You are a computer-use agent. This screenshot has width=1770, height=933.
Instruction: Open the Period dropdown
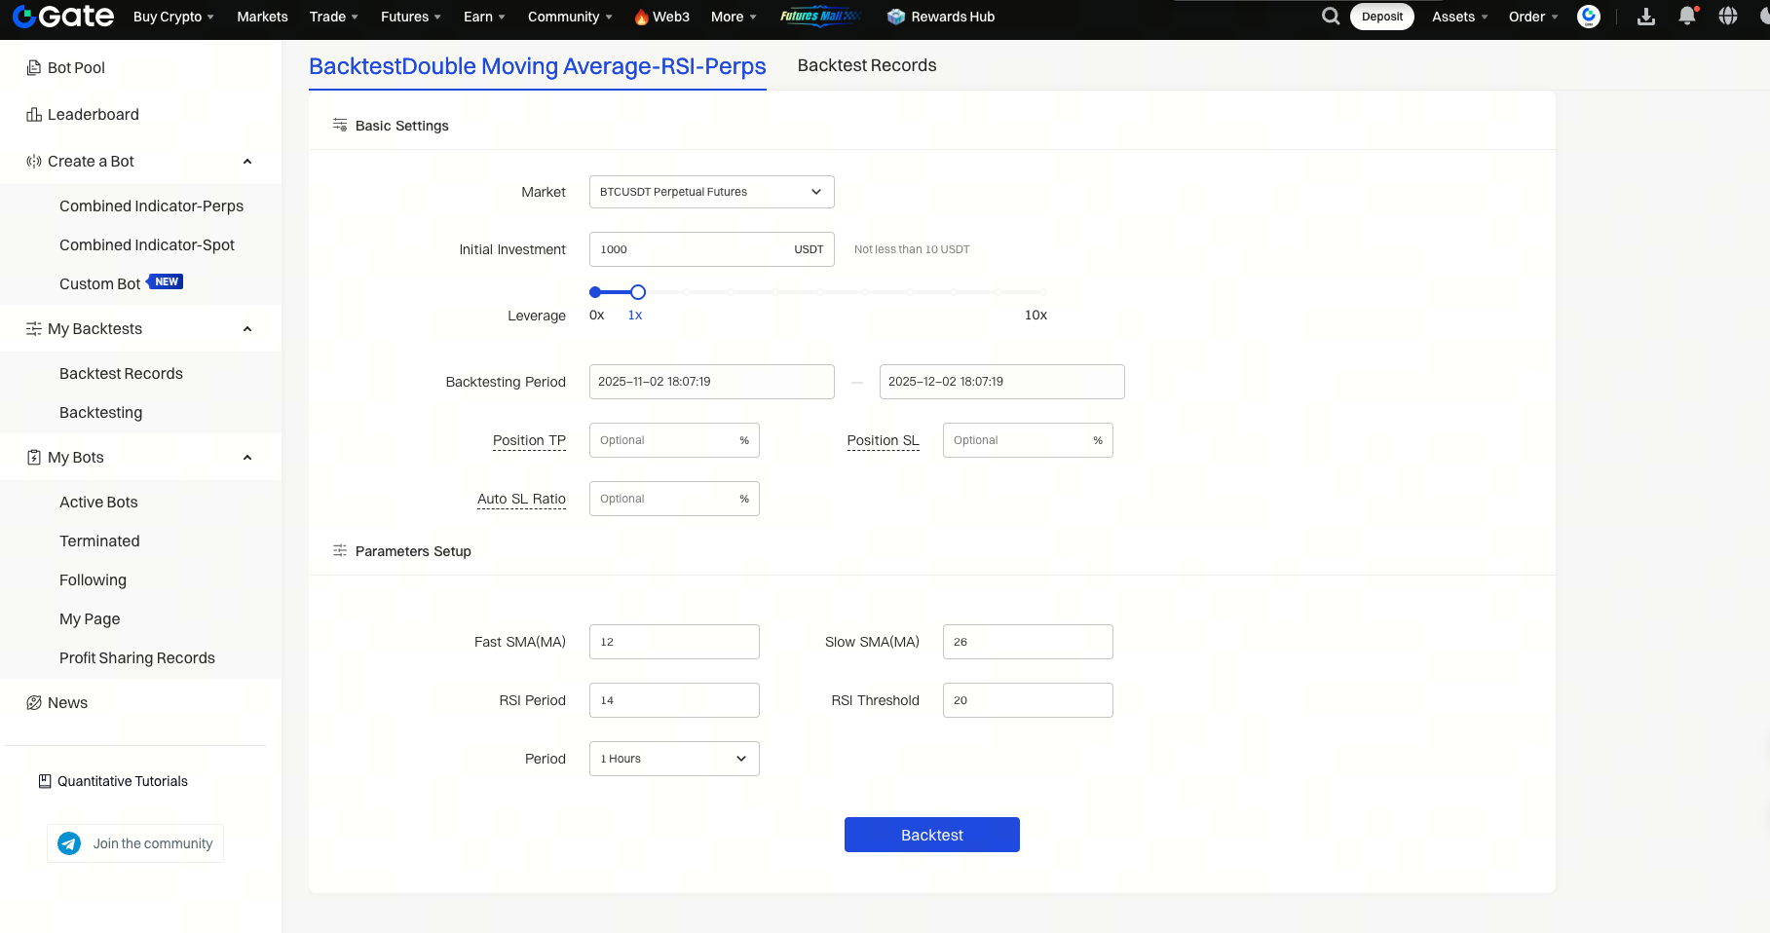point(674,759)
